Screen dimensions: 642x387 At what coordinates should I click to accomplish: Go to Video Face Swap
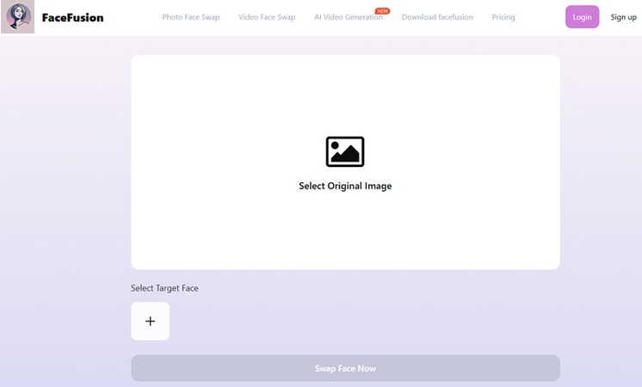pyautogui.click(x=267, y=17)
